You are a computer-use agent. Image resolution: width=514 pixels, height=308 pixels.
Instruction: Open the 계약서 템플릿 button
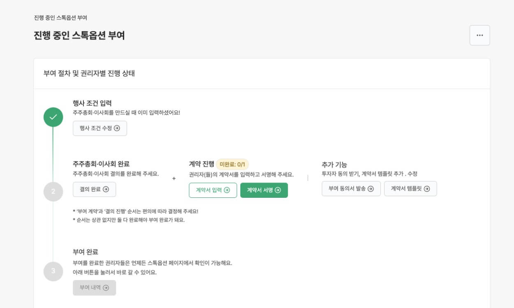pyautogui.click(x=410, y=189)
